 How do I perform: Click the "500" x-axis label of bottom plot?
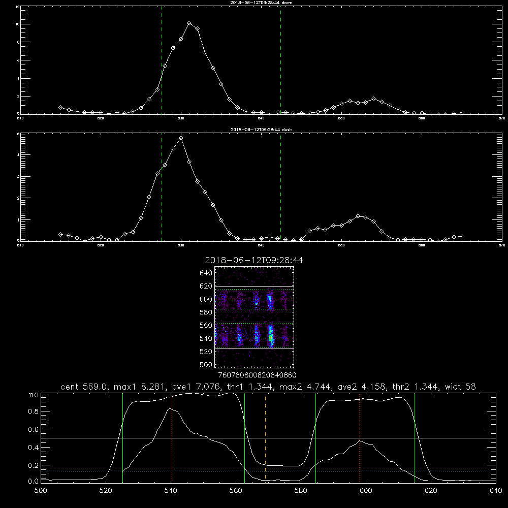coord(41,491)
